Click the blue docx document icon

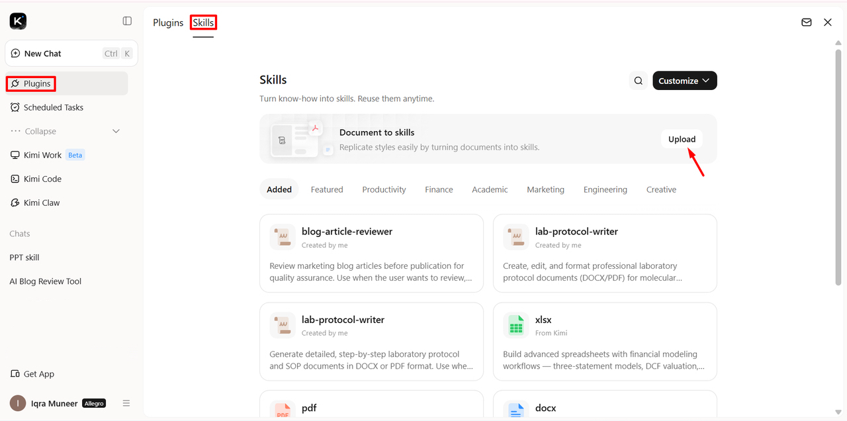click(516, 411)
